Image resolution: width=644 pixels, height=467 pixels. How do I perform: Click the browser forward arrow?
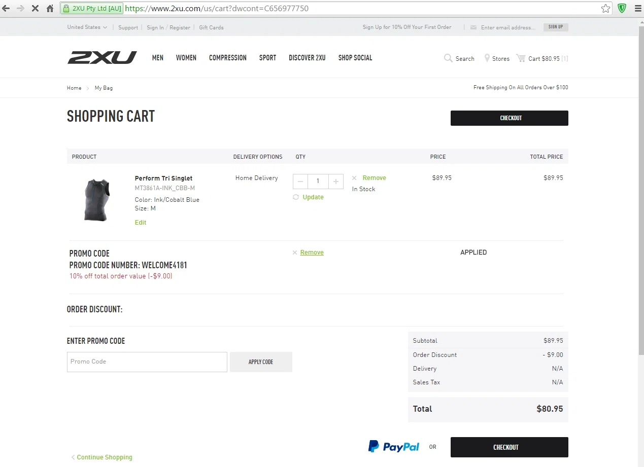click(21, 8)
